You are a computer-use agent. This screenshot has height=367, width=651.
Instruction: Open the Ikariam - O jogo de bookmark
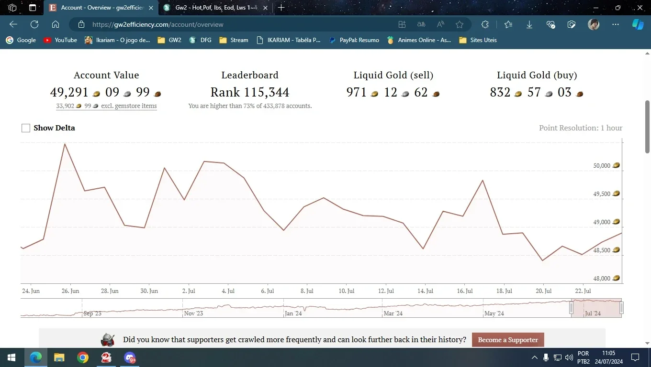118,40
